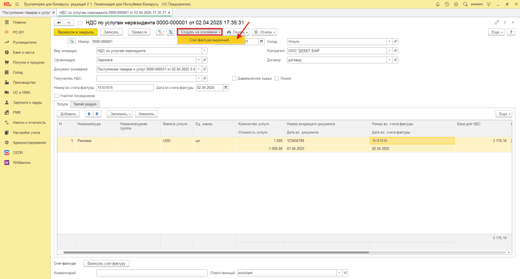Viewport: 520px width, 279px height.
Task: Open the Печать dropdown
Action: (237, 32)
